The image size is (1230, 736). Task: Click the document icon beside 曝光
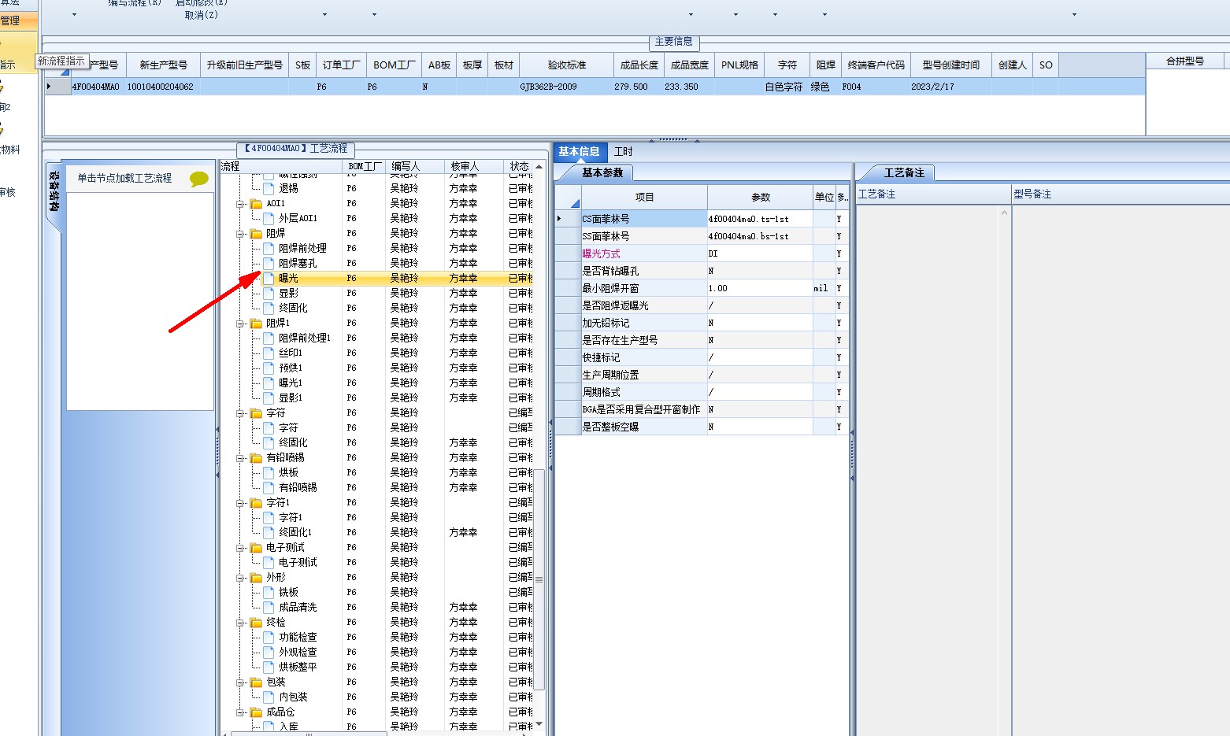tap(269, 278)
